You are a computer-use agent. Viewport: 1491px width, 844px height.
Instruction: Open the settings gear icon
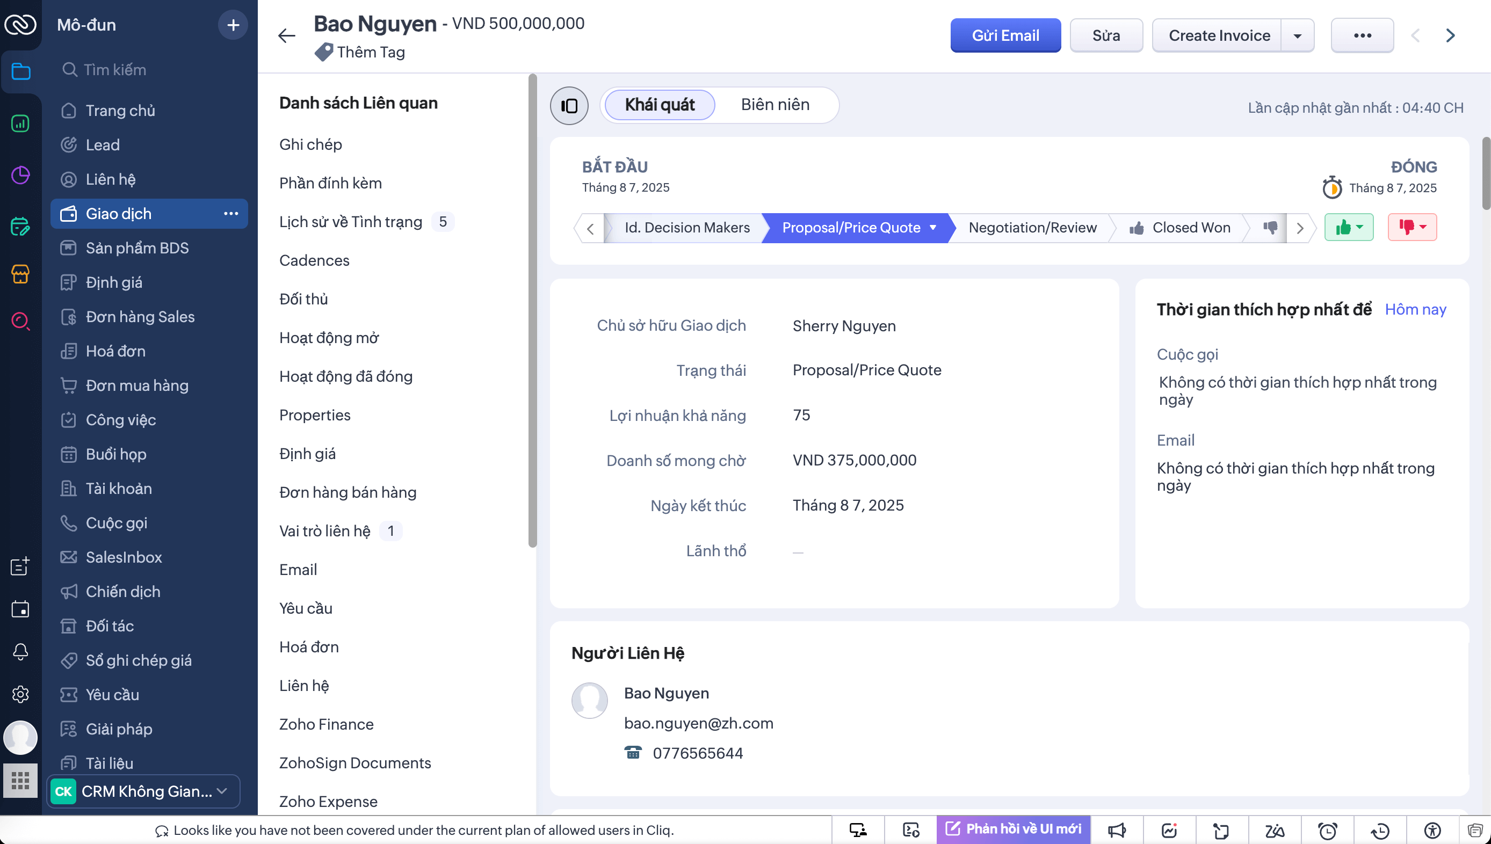[20, 694]
